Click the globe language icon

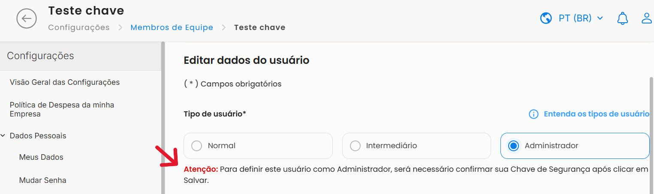coord(546,18)
